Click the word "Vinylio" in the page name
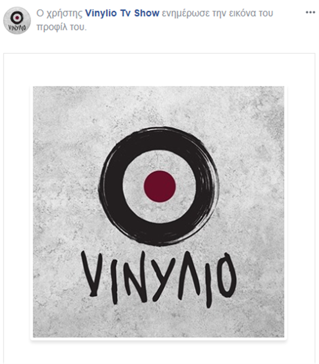319x364 pixels. [101, 13]
